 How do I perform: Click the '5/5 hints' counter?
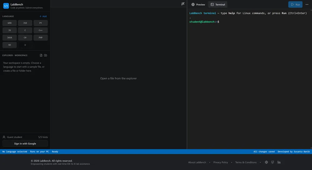(x=43, y=137)
